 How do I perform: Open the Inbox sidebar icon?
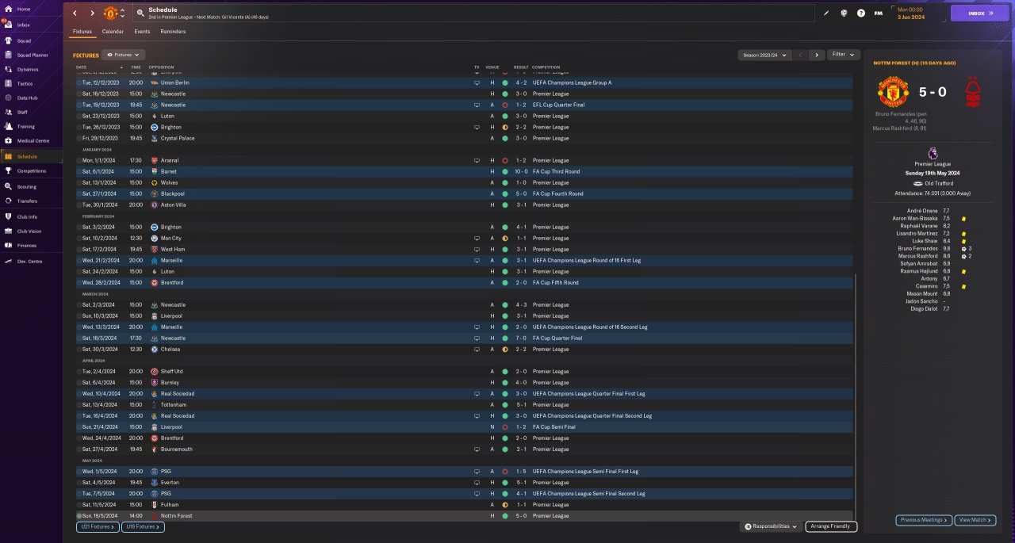7,25
